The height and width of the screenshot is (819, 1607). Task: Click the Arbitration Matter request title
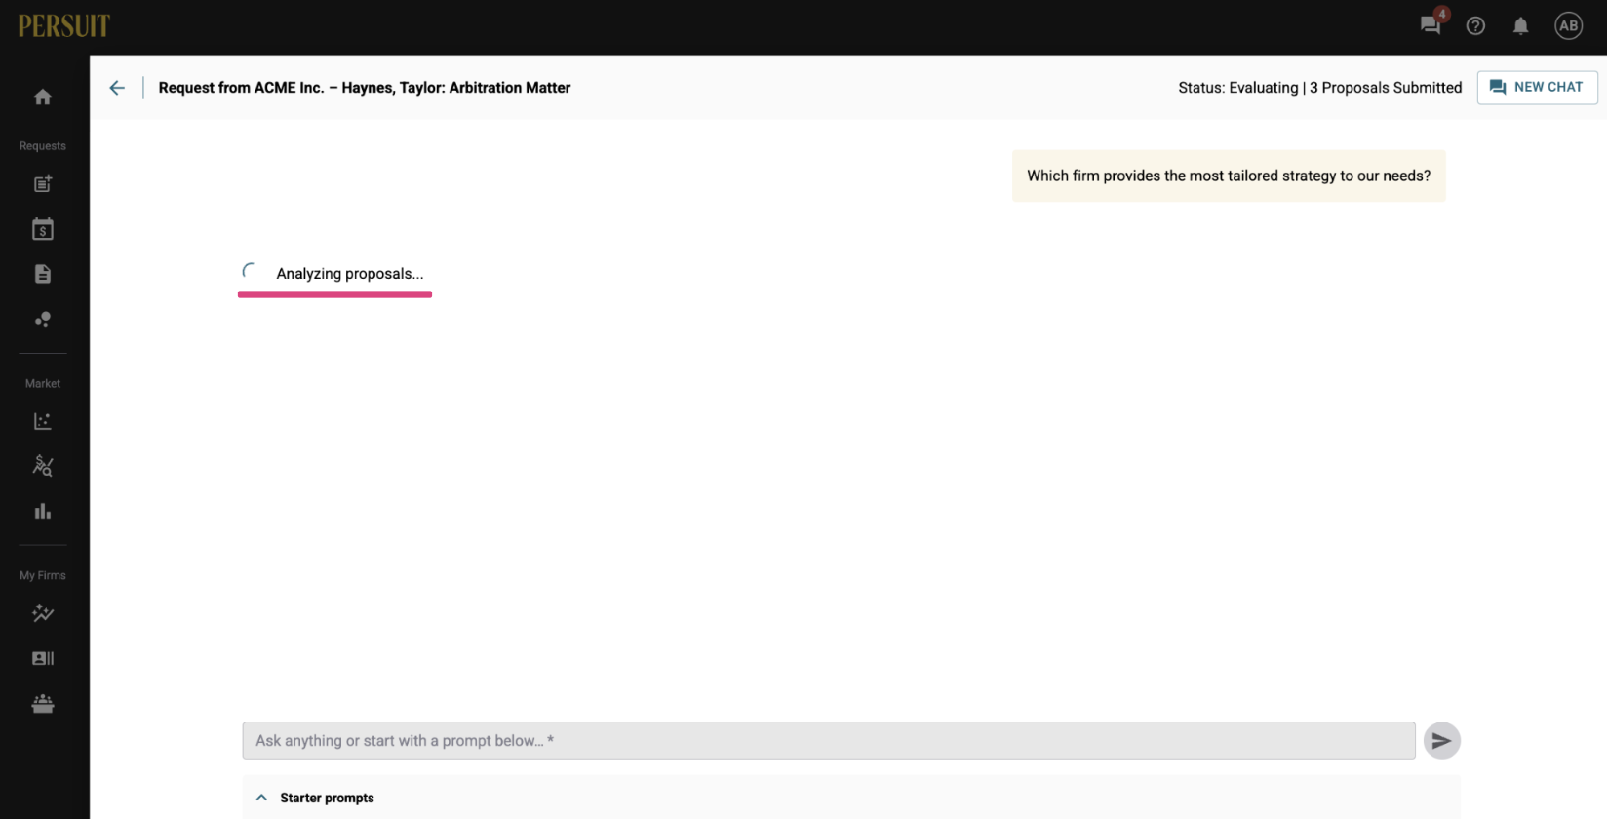365,88
